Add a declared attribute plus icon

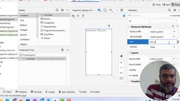[x=173, y=26]
